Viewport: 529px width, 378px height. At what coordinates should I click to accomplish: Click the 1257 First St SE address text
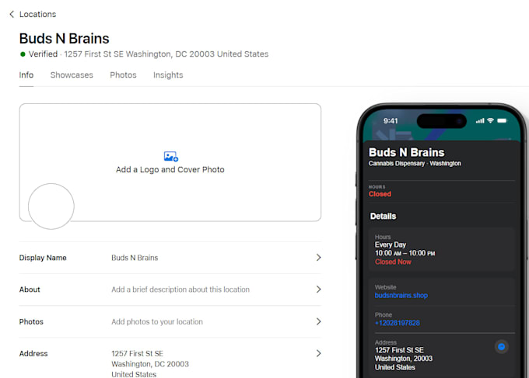tap(138, 353)
